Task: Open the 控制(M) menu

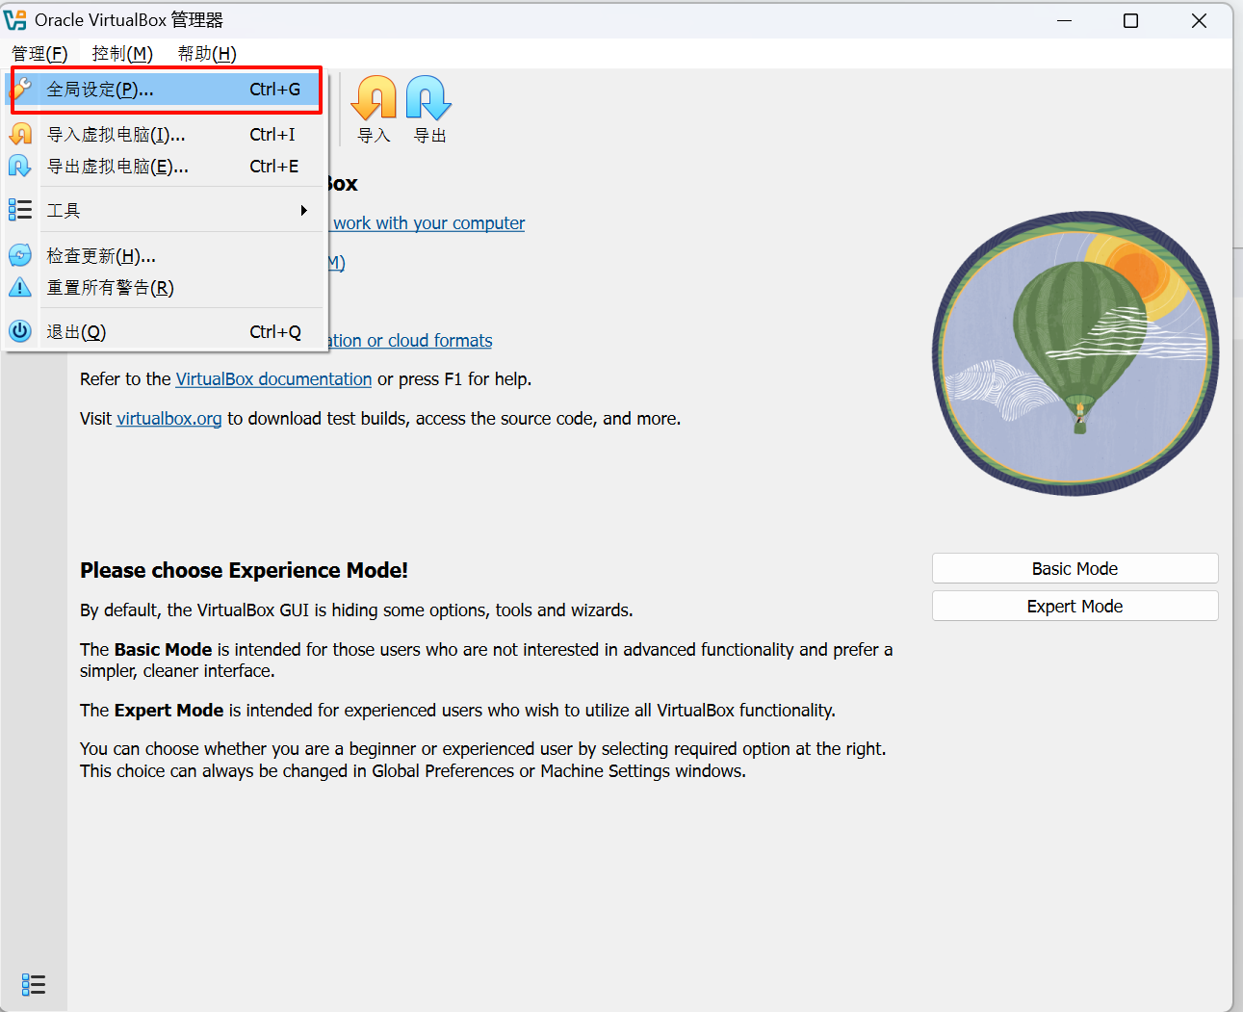Action: tap(122, 53)
